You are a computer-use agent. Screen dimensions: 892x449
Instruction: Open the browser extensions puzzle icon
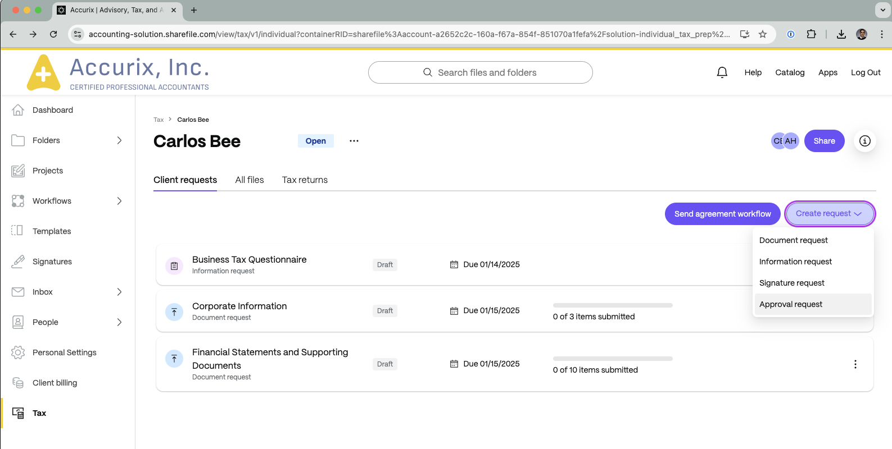click(x=811, y=34)
